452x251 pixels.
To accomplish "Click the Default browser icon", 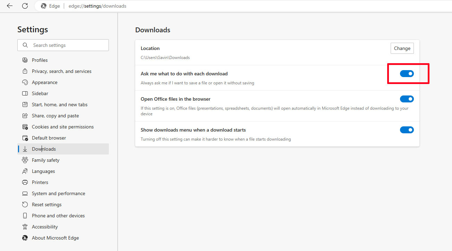I will coord(25,138).
